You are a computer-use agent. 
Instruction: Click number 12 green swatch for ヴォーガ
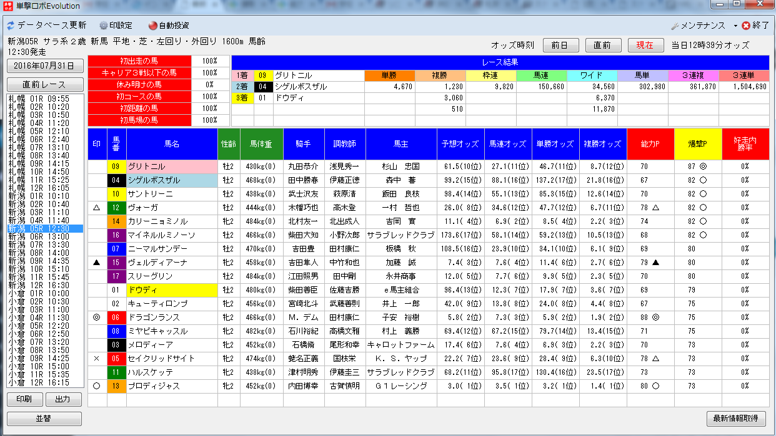tap(116, 208)
